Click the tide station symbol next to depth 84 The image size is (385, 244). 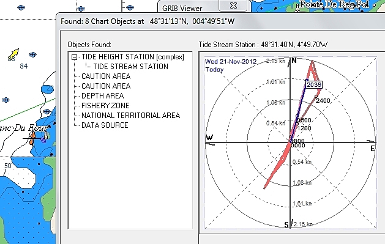[32, 54]
